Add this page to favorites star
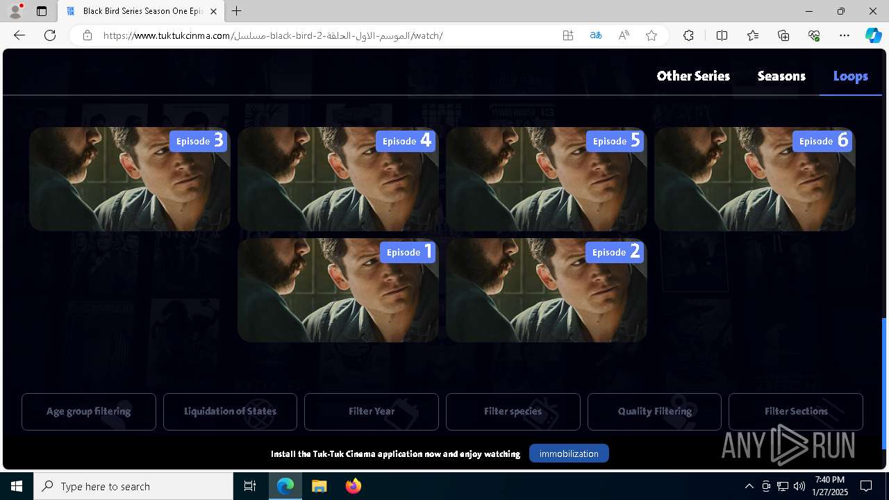Screen dimensions: 889x500 click(651, 35)
